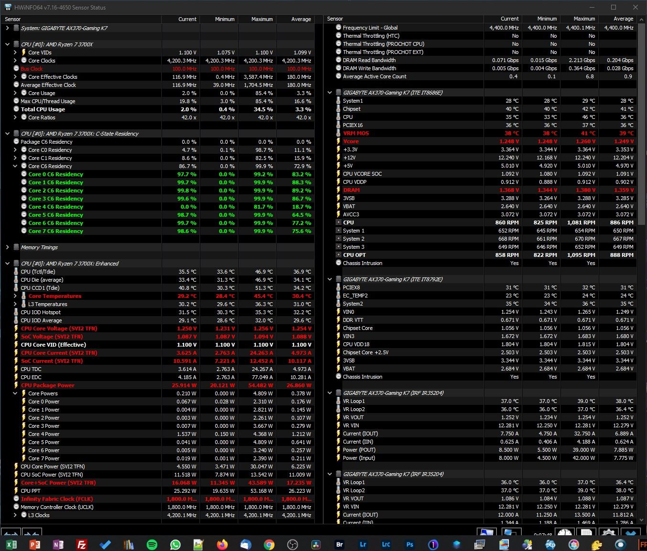Select the SoC Voltage (SVI2 TFN) row
This screenshot has height=551, width=647.
(157, 337)
